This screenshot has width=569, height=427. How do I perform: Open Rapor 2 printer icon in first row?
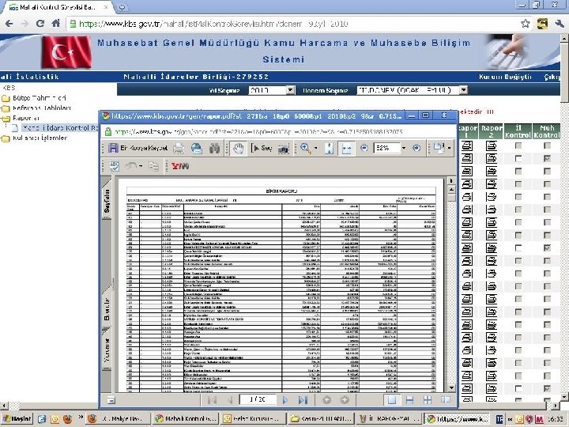coord(491,145)
